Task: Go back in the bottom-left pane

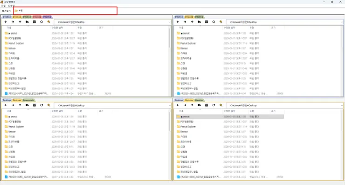Action: coord(6,105)
